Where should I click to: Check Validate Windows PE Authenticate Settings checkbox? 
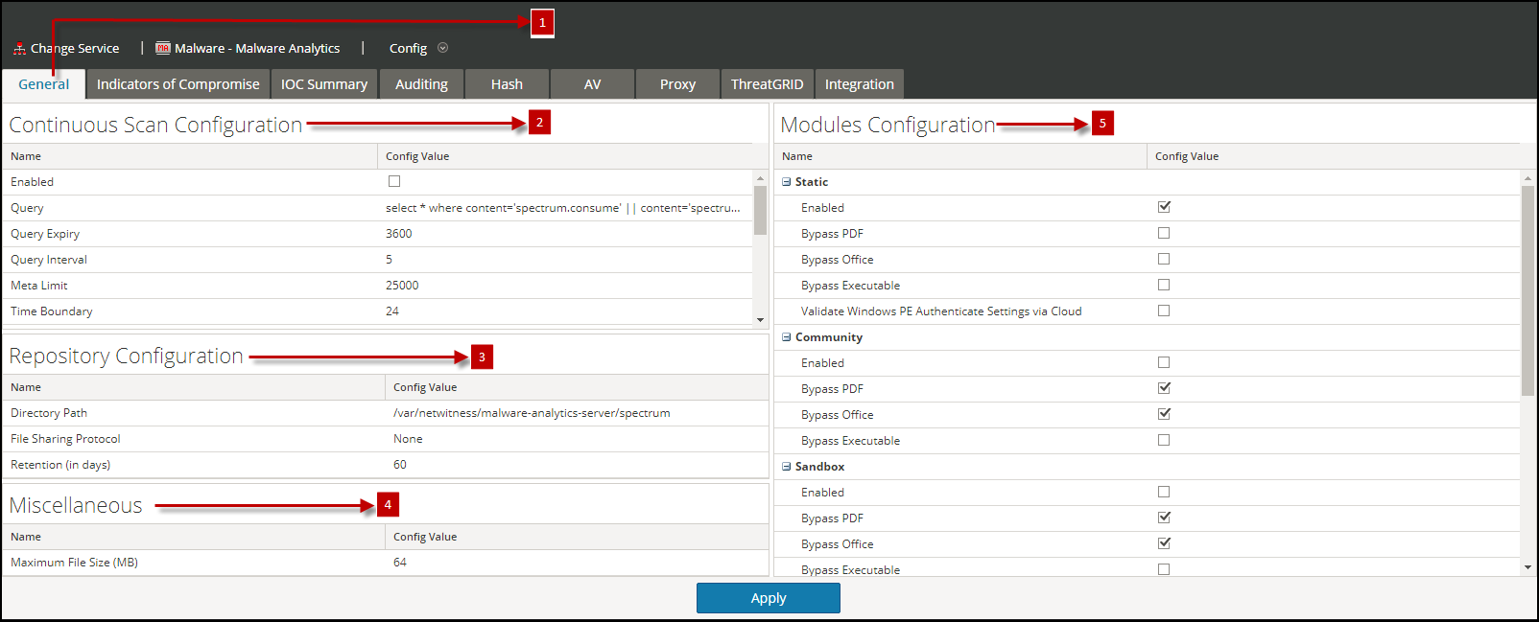point(1164,311)
